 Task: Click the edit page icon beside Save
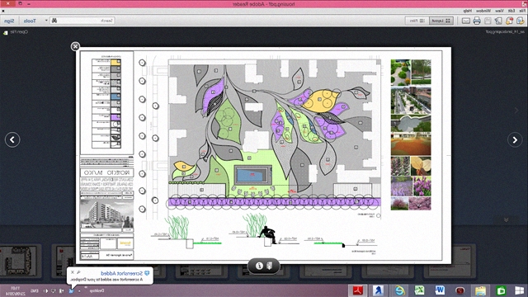tap(498, 21)
